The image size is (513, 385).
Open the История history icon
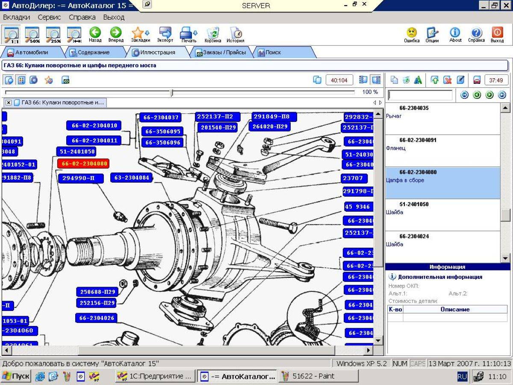[236, 35]
